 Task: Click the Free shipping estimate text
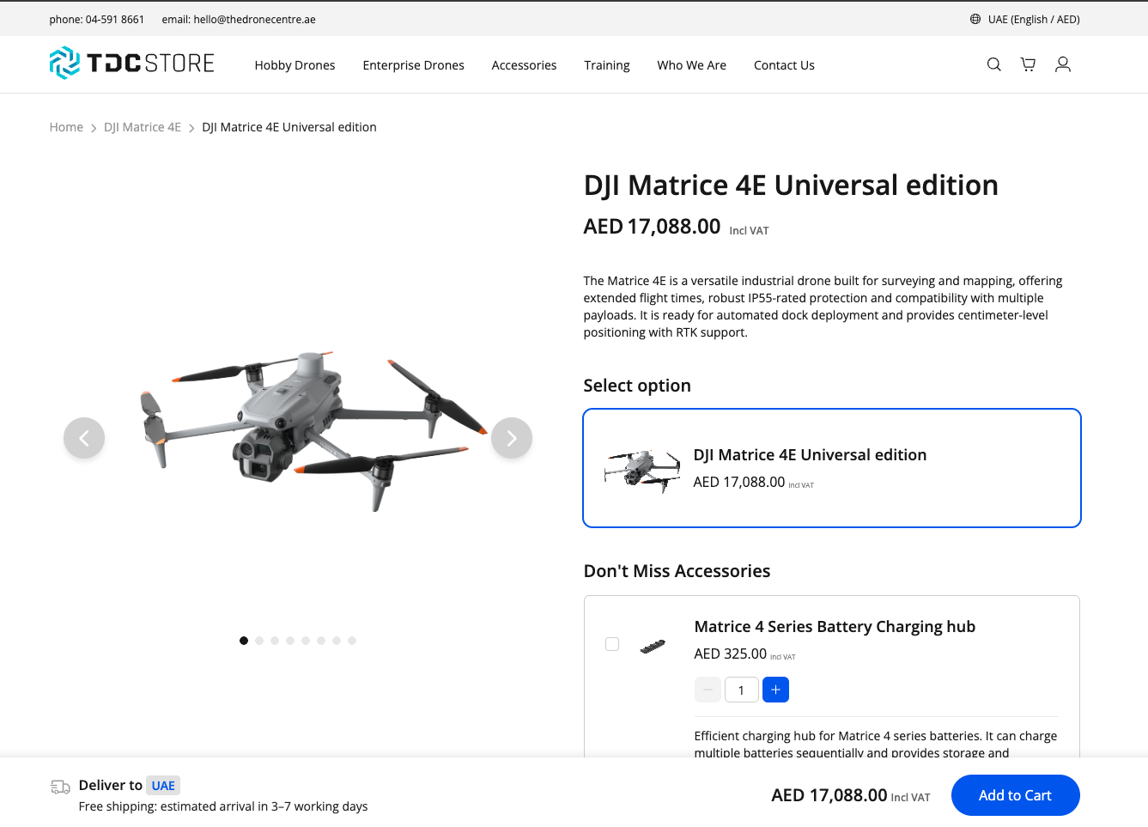coord(223,806)
